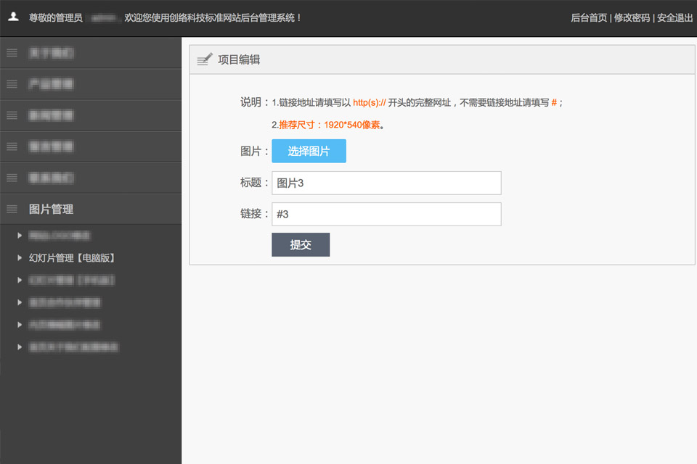The width and height of the screenshot is (697, 464).
Task: Hit the fourth sidebar section's hamburger icon
Action: (x=12, y=146)
